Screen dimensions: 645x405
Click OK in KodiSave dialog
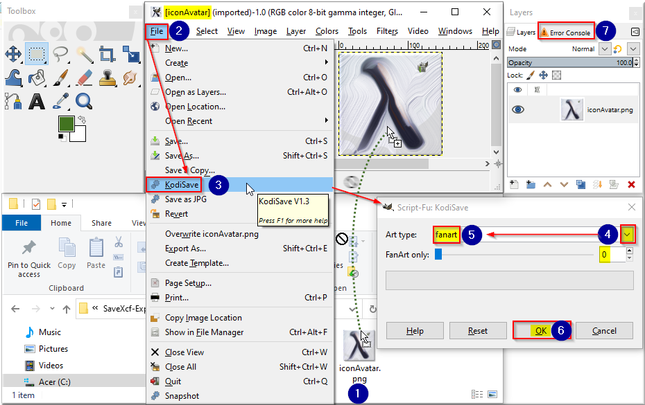(x=541, y=331)
